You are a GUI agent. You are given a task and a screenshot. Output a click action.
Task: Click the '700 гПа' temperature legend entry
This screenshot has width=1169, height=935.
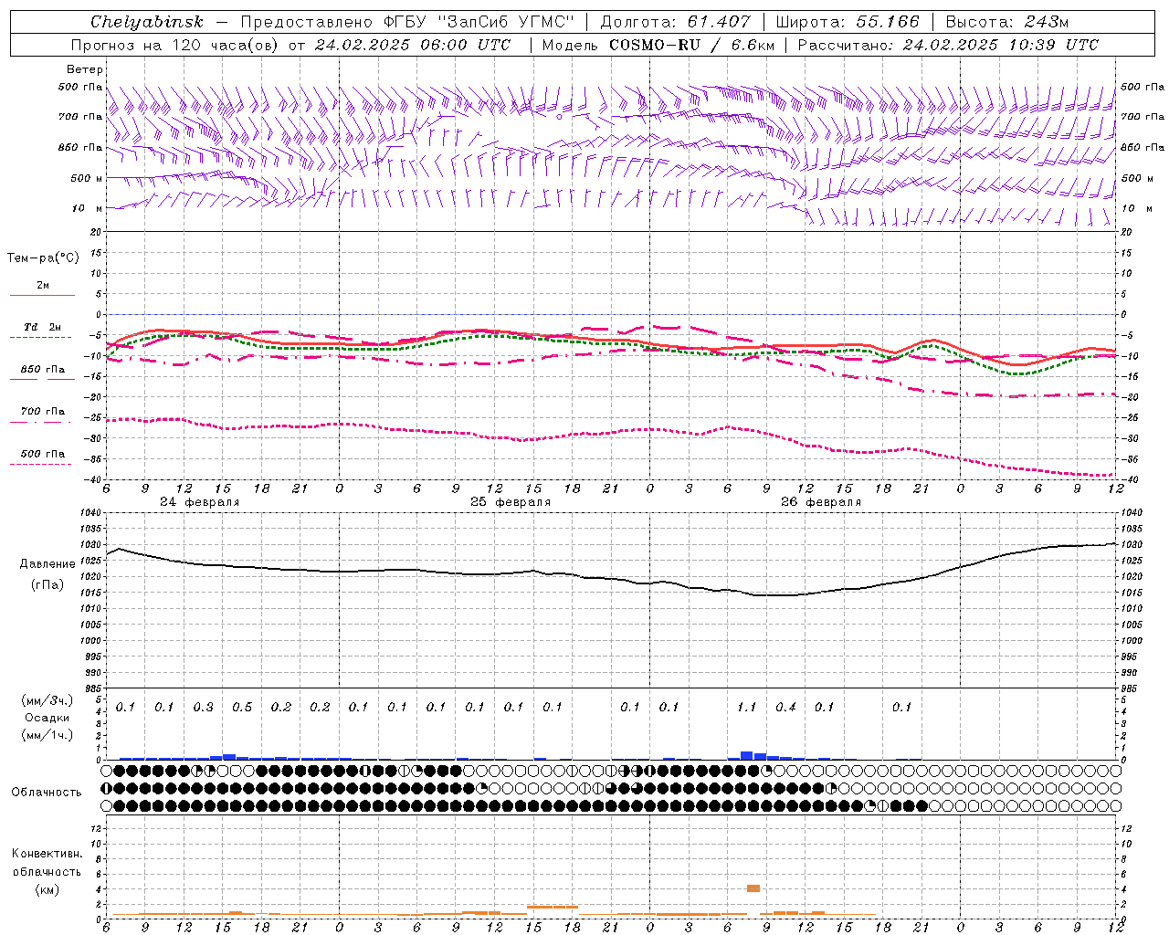click(x=43, y=412)
